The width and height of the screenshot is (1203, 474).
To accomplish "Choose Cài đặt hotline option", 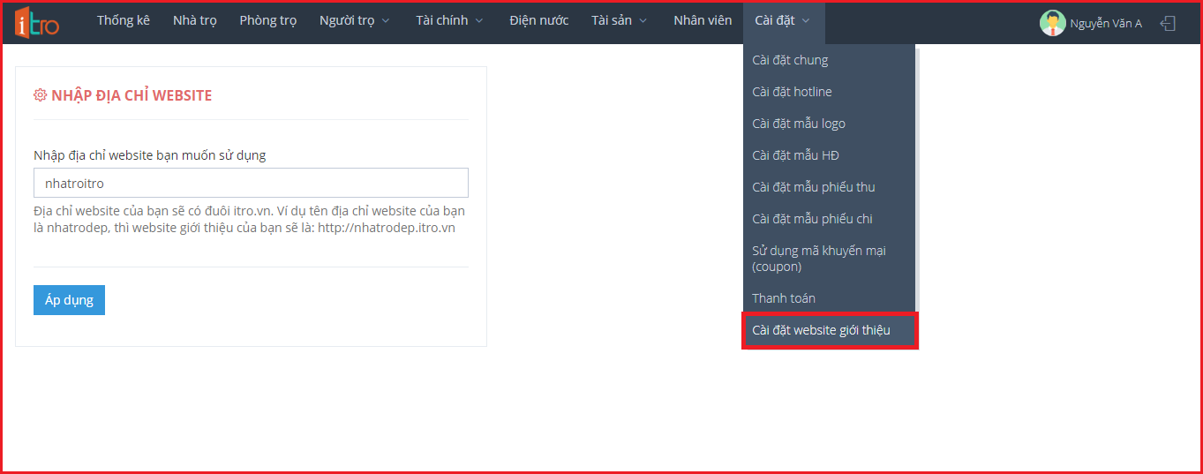I will (792, 92).
